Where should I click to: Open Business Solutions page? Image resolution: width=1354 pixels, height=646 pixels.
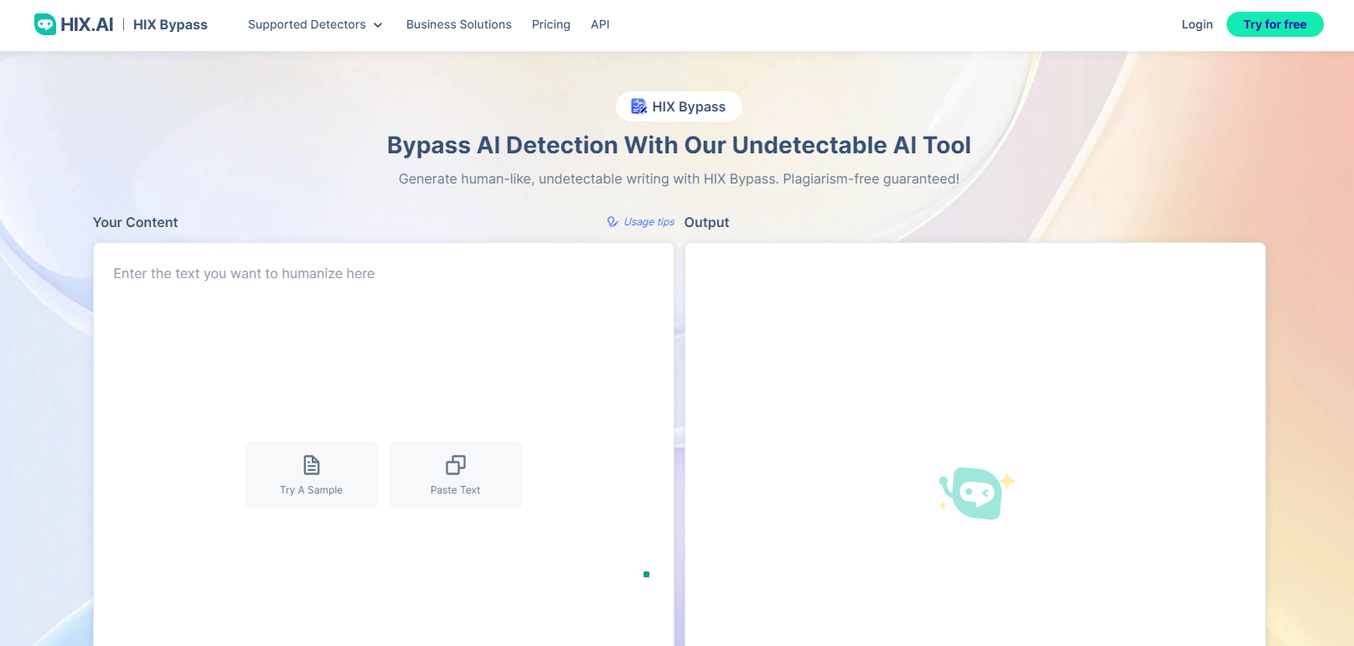tap(459, 24)
